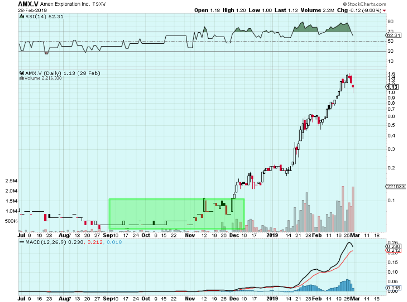Click the TSXV exchange label

[99, 4]
